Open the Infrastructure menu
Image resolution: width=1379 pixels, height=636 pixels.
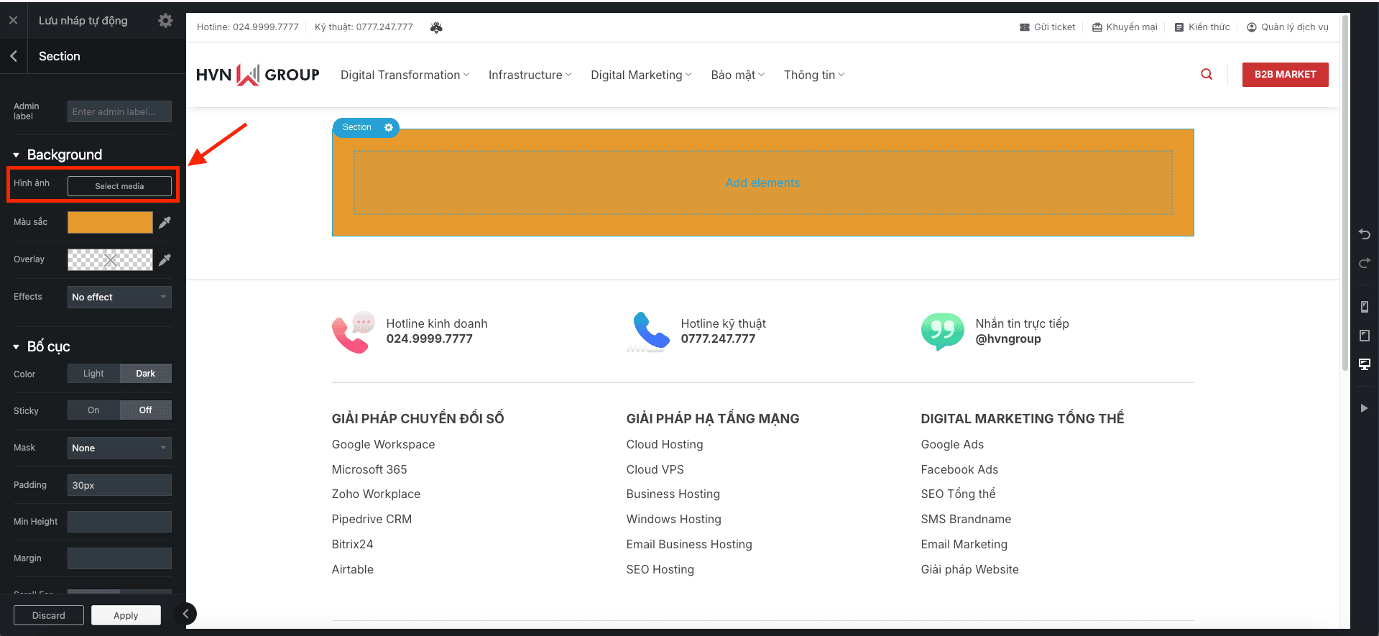[530, 75]
